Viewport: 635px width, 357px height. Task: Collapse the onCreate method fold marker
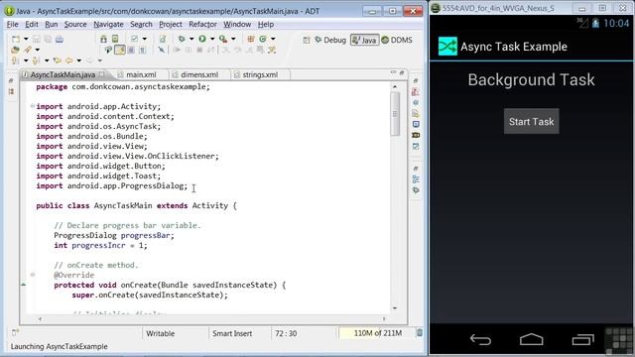33,275
